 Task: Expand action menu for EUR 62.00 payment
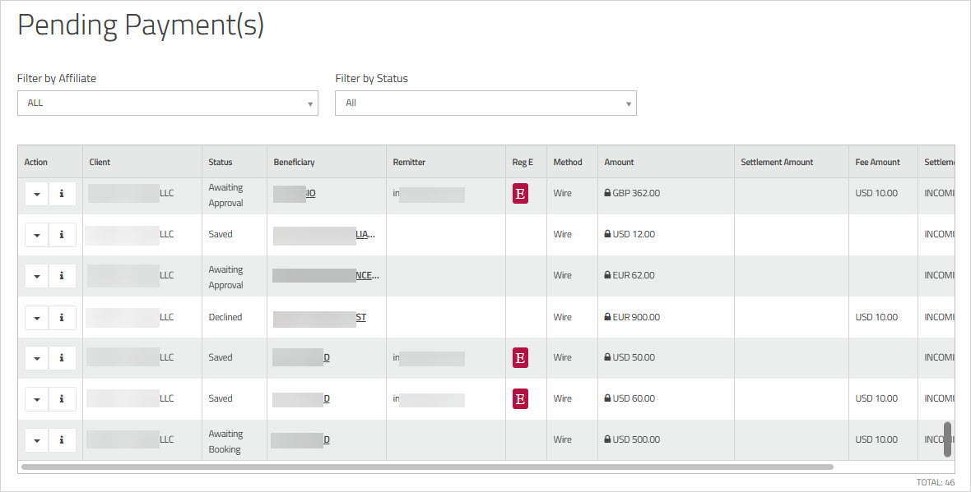36,276
